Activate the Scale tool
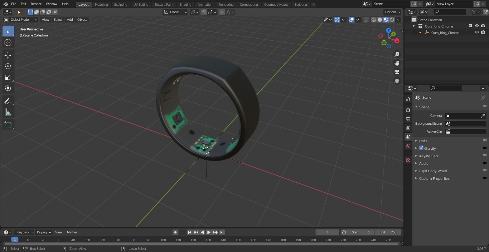The image size is (489, 252). click(8, 77)
